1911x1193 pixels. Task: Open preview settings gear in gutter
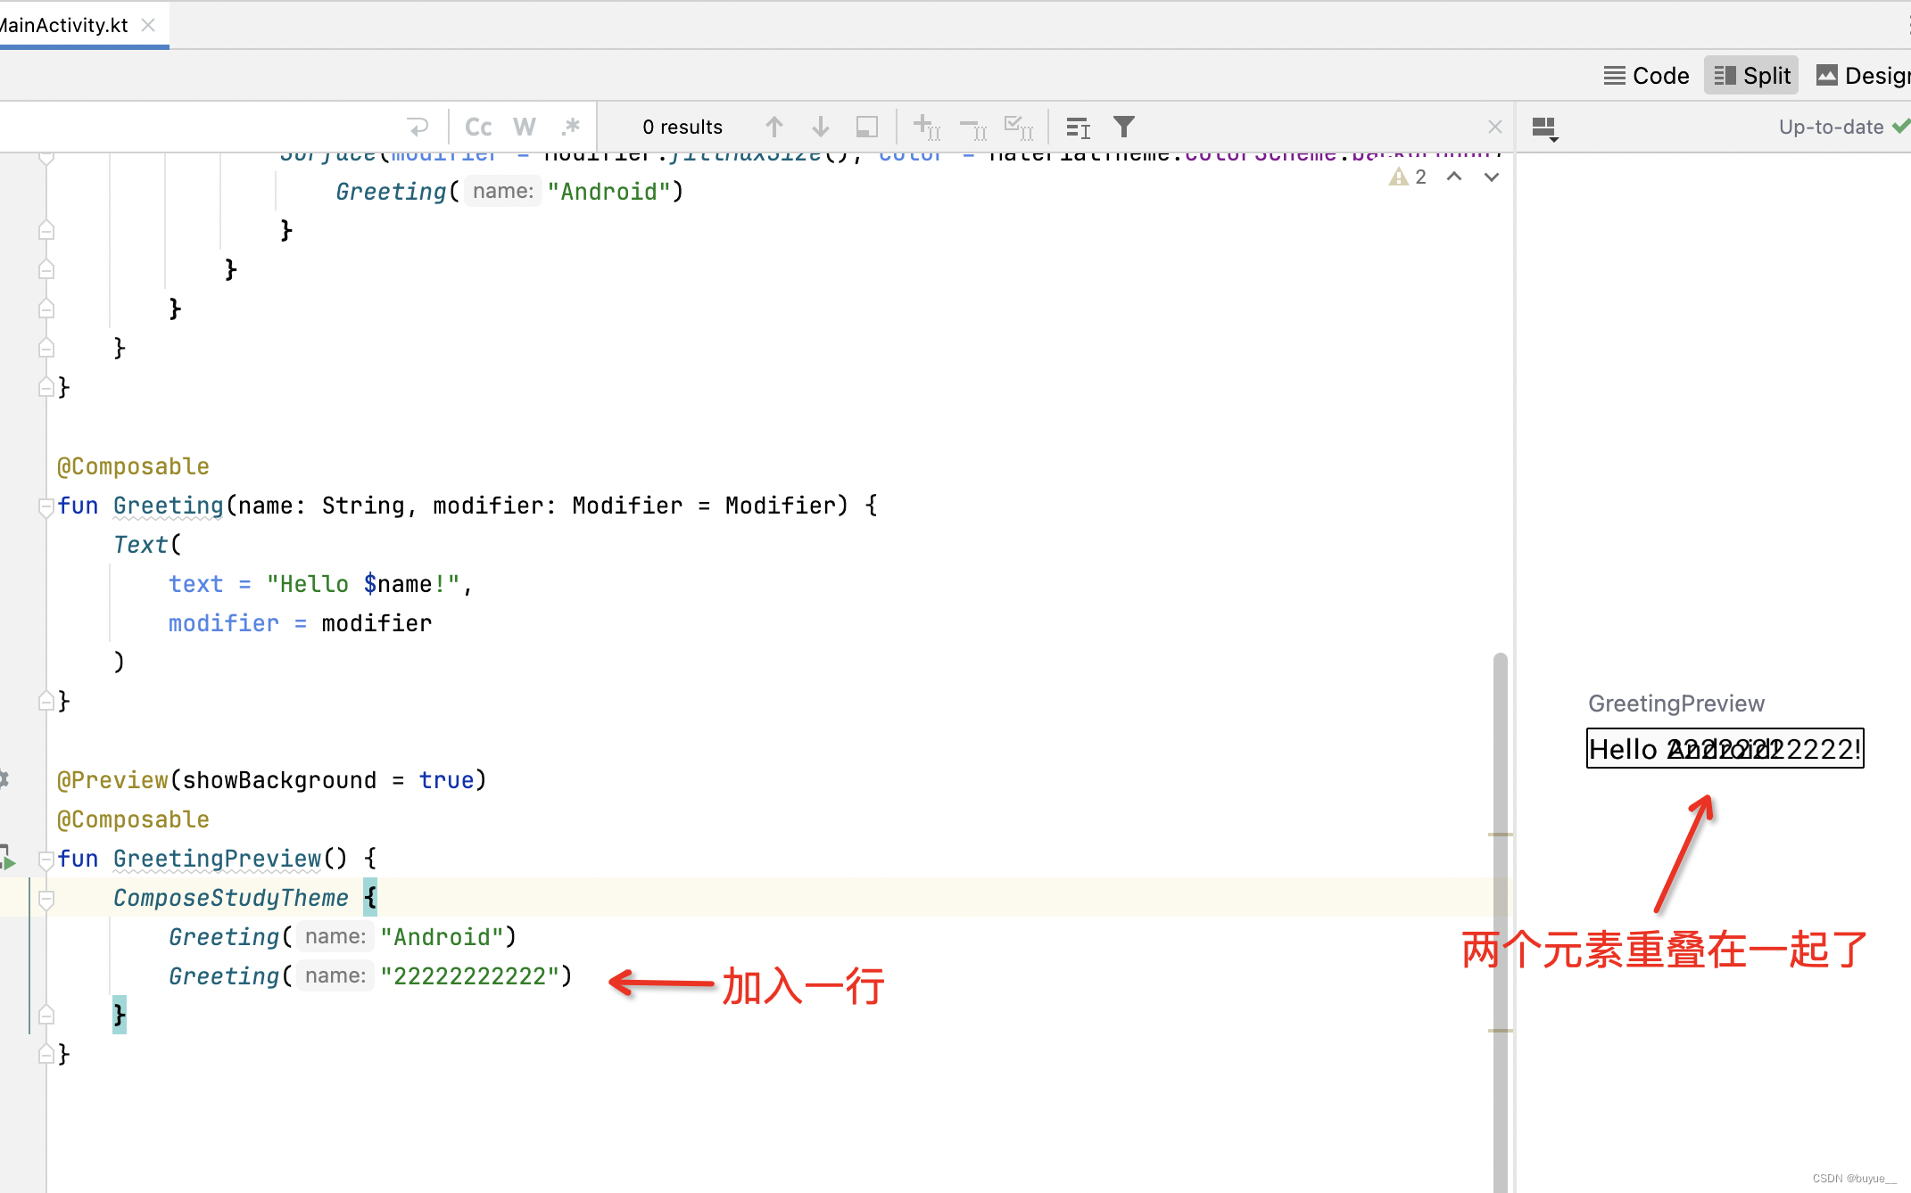[4, 779]
